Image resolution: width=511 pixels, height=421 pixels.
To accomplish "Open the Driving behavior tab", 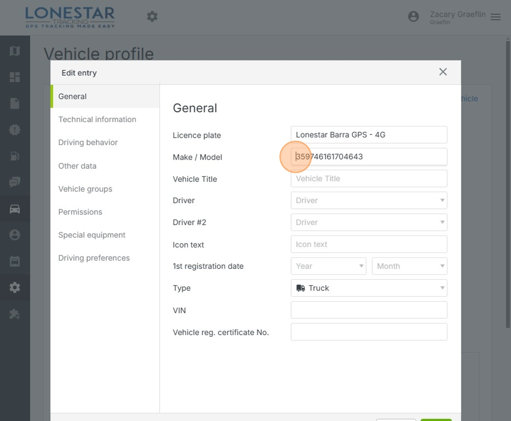I will (88, 142).
